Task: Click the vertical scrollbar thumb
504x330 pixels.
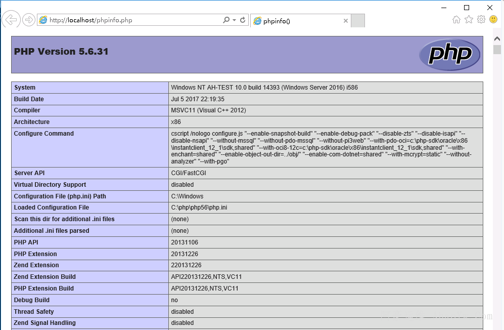Action: [497, 50]
